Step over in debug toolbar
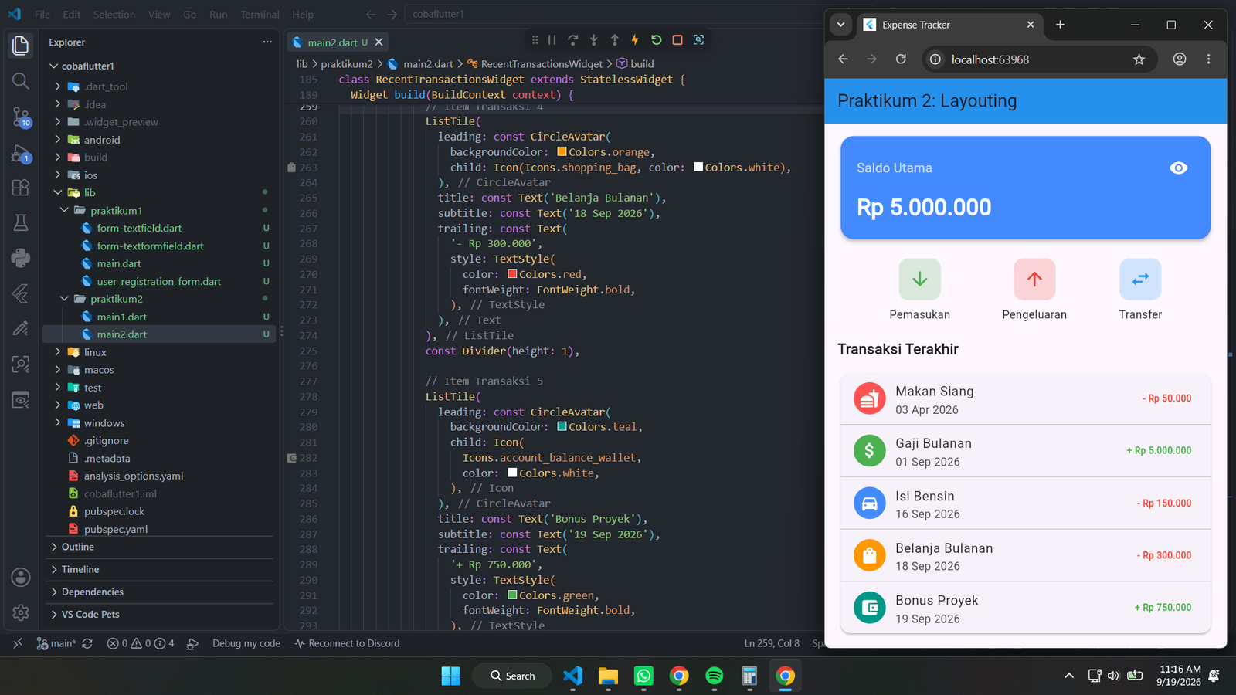The image size is (1236, 695). pos(572,40)
